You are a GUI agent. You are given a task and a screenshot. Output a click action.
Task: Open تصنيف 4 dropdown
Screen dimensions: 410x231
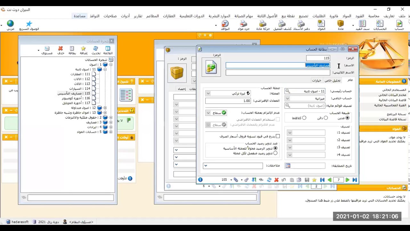point(290,155)
